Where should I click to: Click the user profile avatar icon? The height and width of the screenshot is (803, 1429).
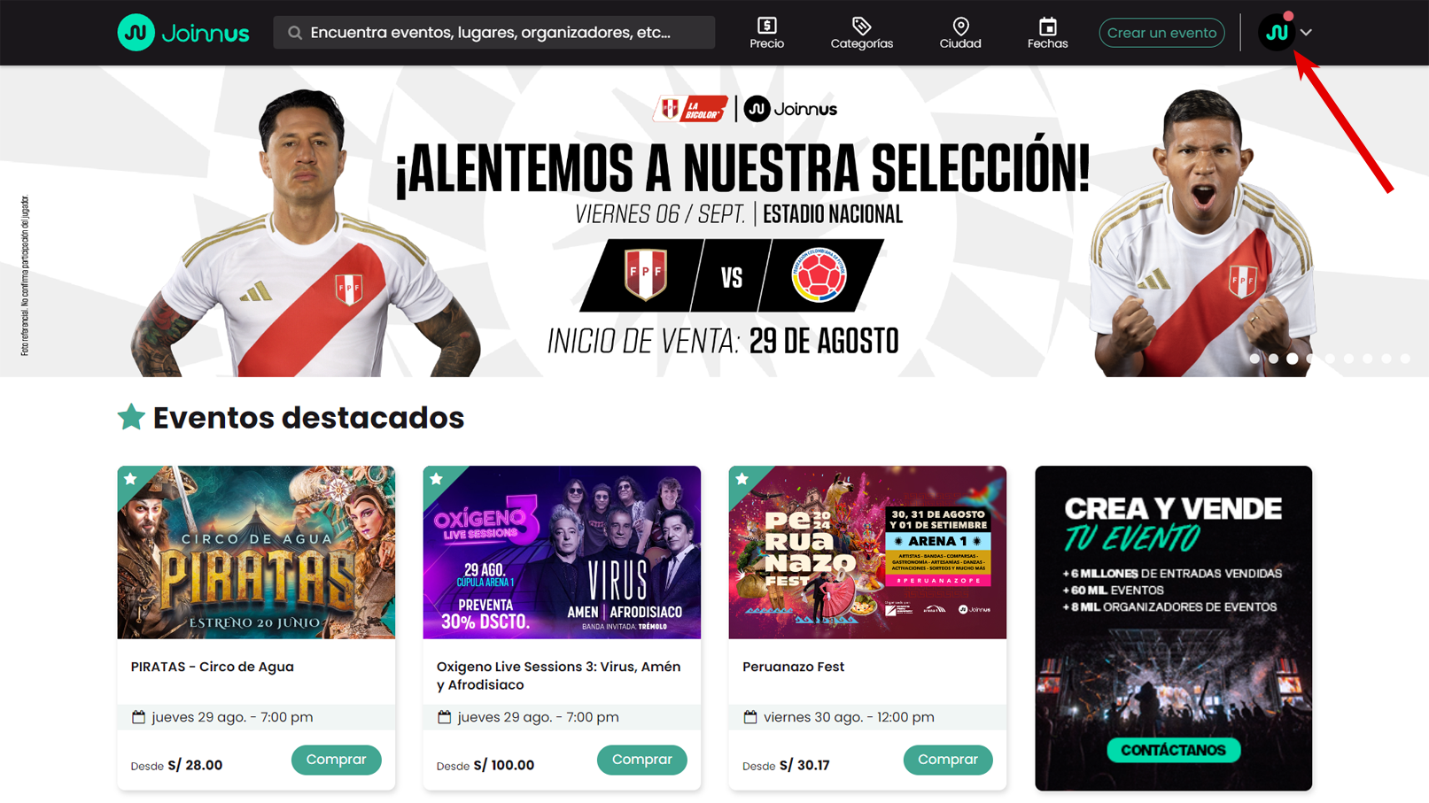1277,33
